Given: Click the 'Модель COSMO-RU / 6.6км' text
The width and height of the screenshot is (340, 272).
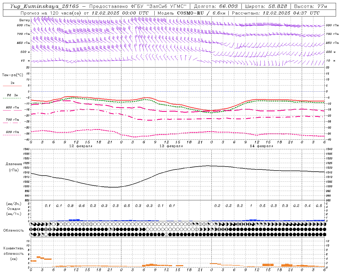Looking at the screenshot, I should (191, 13).
